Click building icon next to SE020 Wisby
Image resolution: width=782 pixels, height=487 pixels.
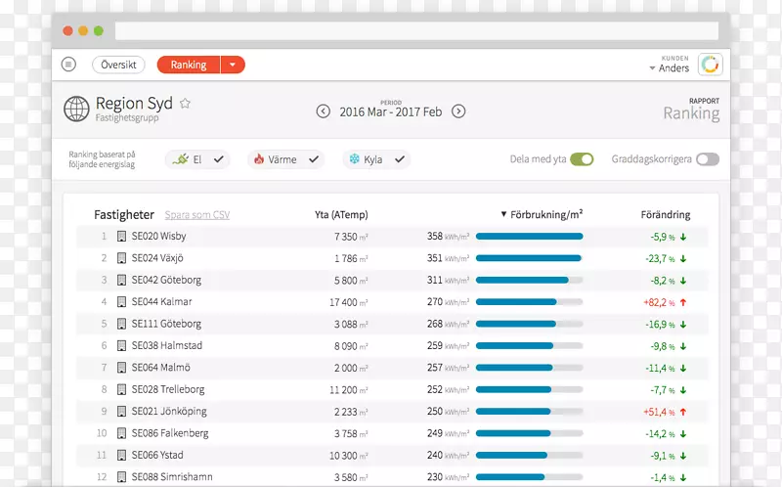pos(122,237)
